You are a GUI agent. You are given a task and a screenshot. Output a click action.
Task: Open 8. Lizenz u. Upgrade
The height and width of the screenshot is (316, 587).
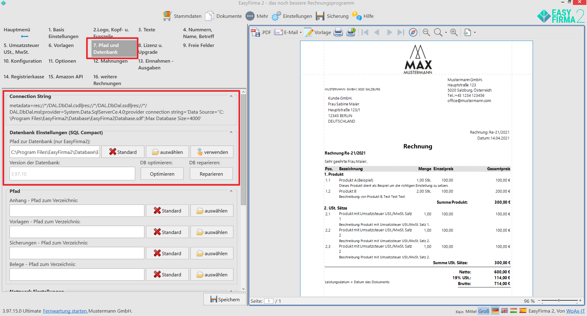[150, 49]
